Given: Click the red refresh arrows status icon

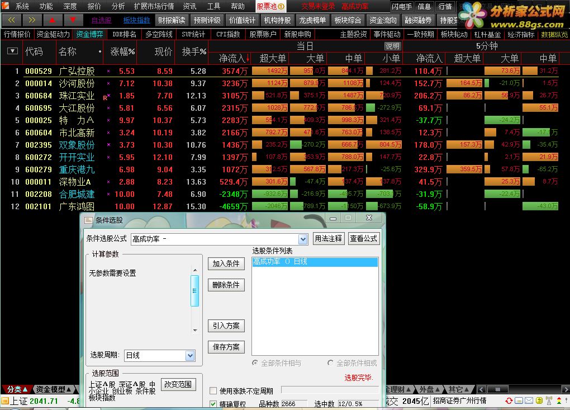Looking at the screenshot, I should [x=509, y=401].
